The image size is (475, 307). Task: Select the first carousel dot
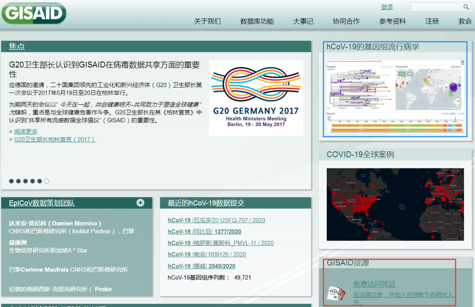[11, 181]
